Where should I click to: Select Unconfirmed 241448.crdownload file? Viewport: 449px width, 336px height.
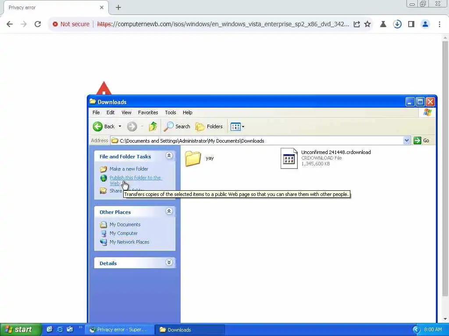point(326,158)
